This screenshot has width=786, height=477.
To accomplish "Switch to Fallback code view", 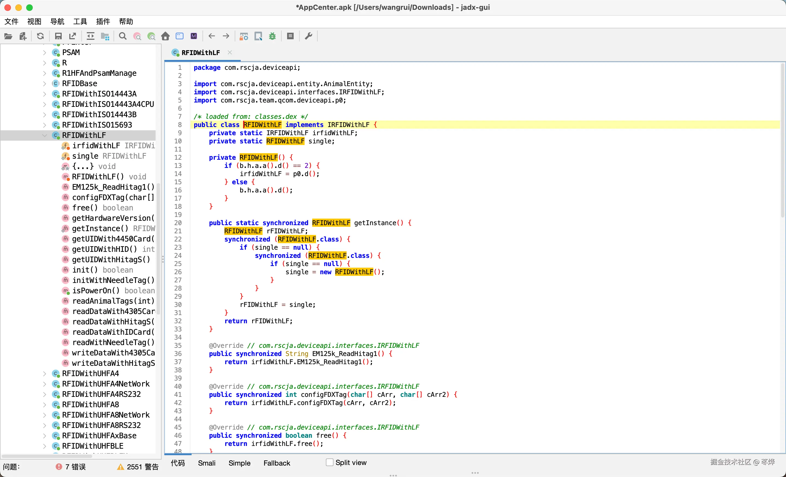I will (276, 463).
